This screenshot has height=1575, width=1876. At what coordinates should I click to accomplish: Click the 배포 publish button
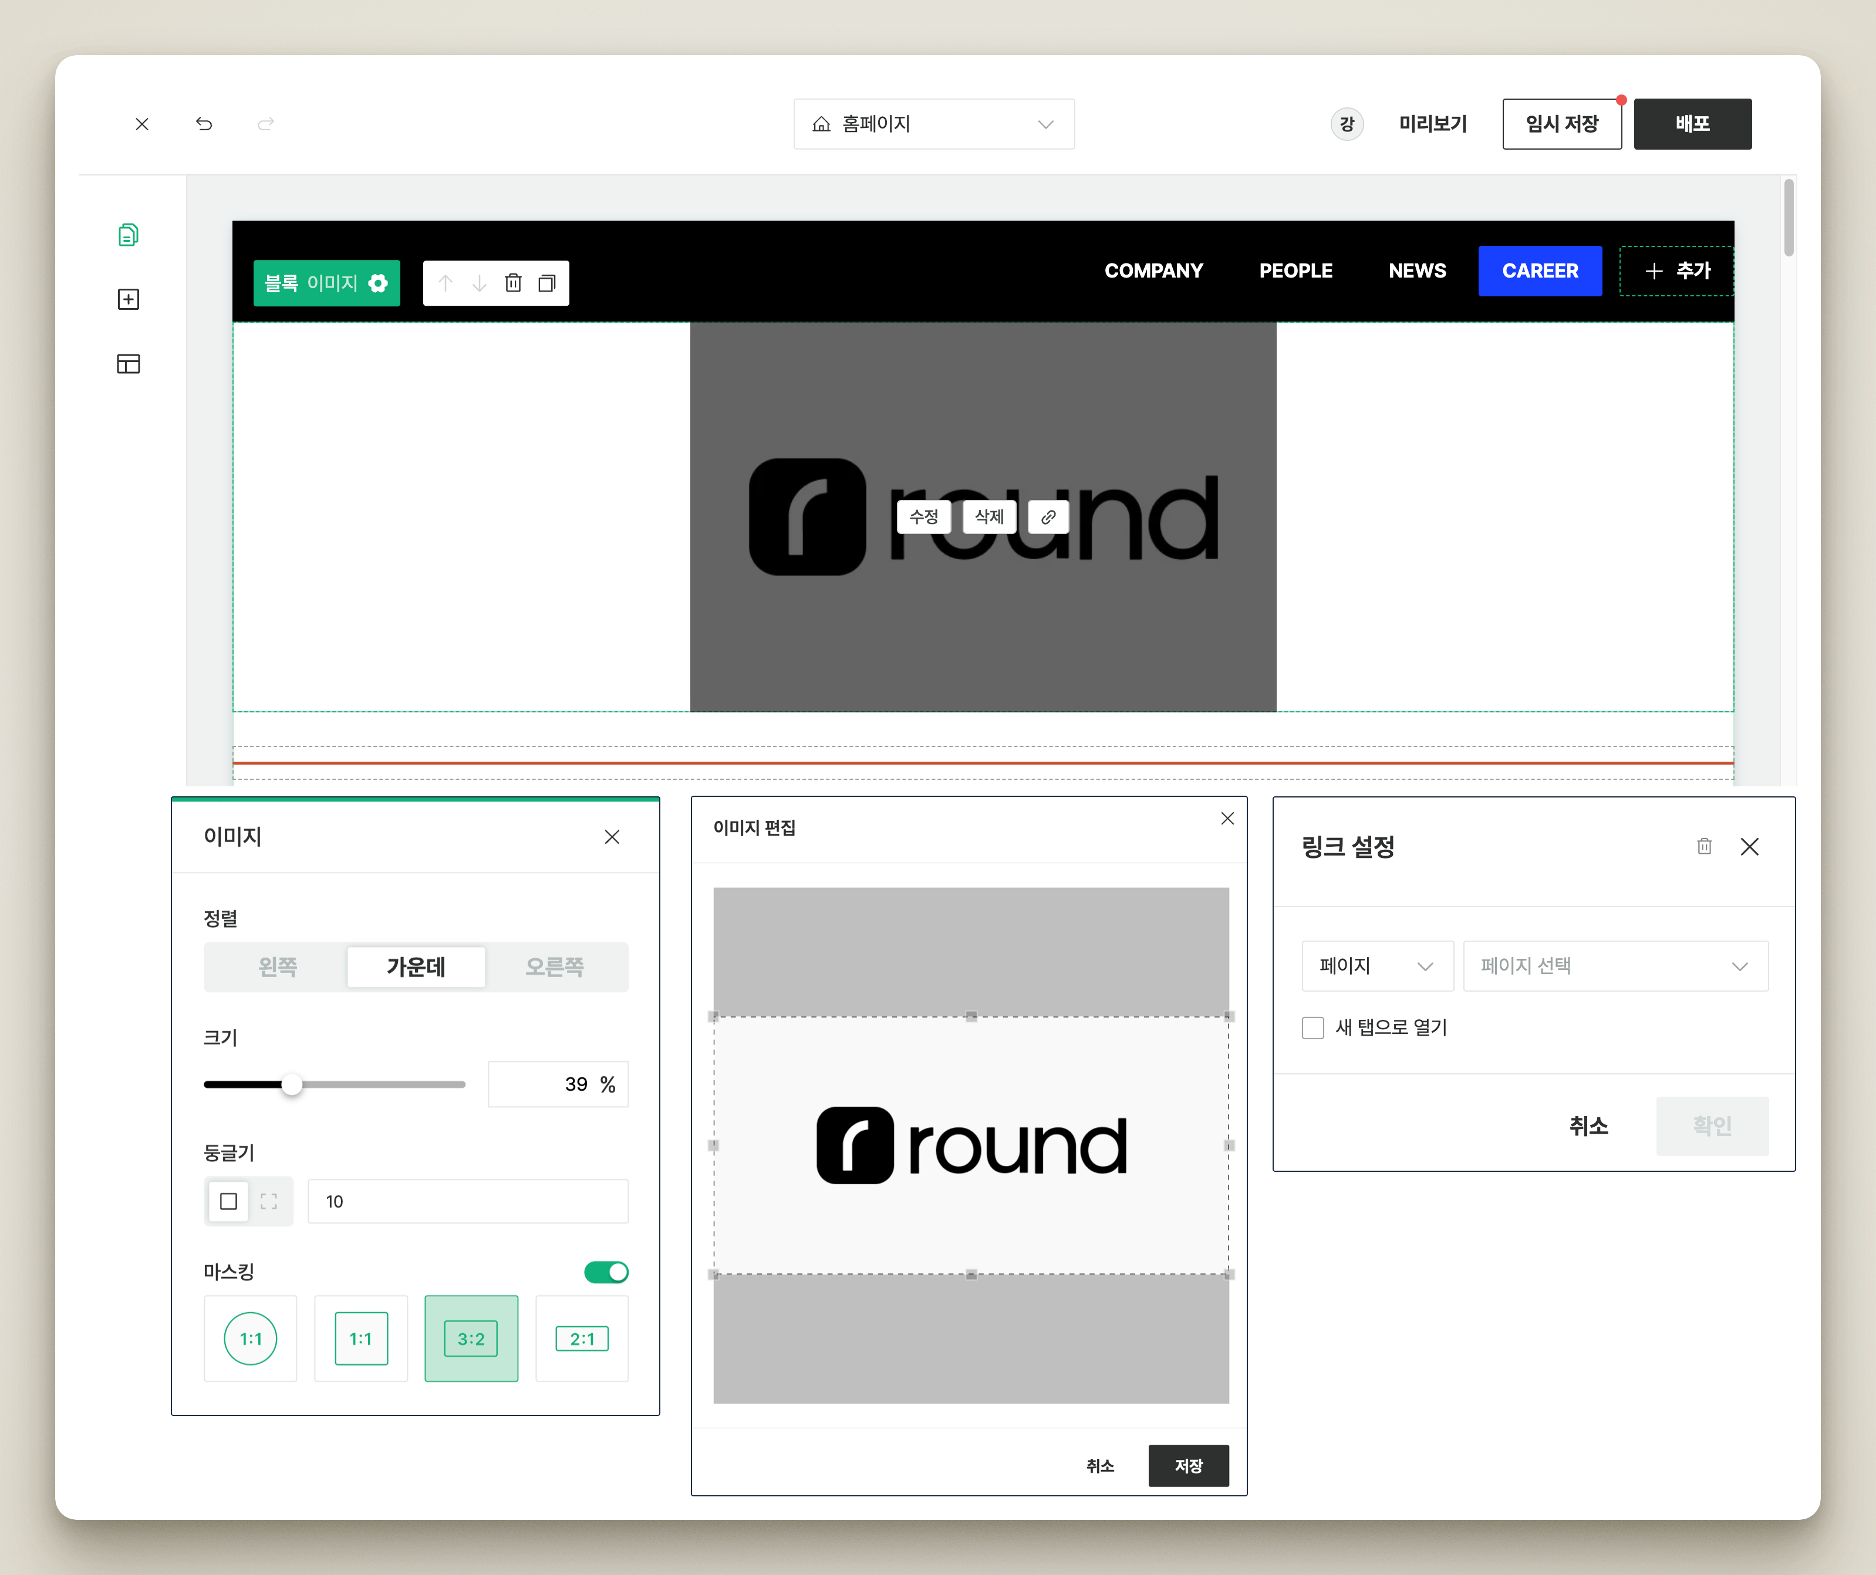pos(1693,124)
